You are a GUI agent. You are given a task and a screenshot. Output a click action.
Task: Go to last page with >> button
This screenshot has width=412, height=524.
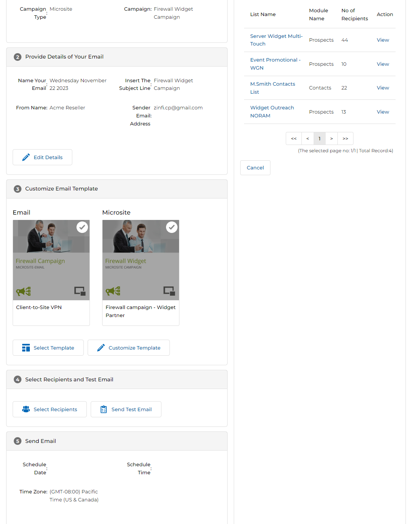[x=345, y=138]
